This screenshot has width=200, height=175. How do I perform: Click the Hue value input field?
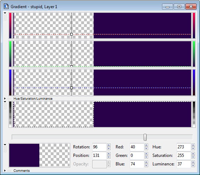coord(184,147)
